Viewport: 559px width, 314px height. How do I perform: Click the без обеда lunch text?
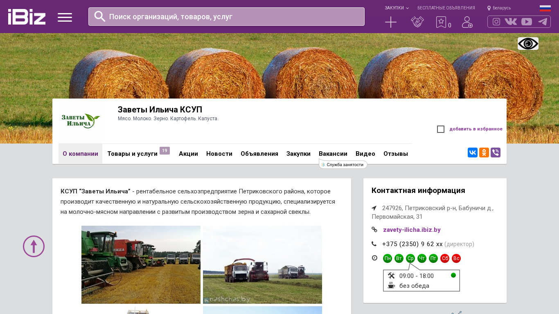pyautogui.click(x=414, y=286)
